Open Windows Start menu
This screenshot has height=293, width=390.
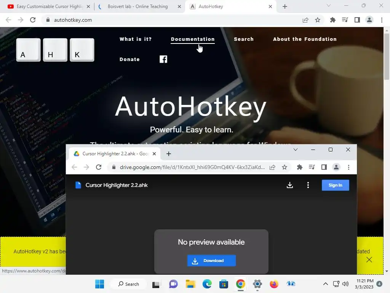[x=99, y=284]
